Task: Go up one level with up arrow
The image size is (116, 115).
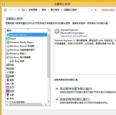Action: pos(19,10)
